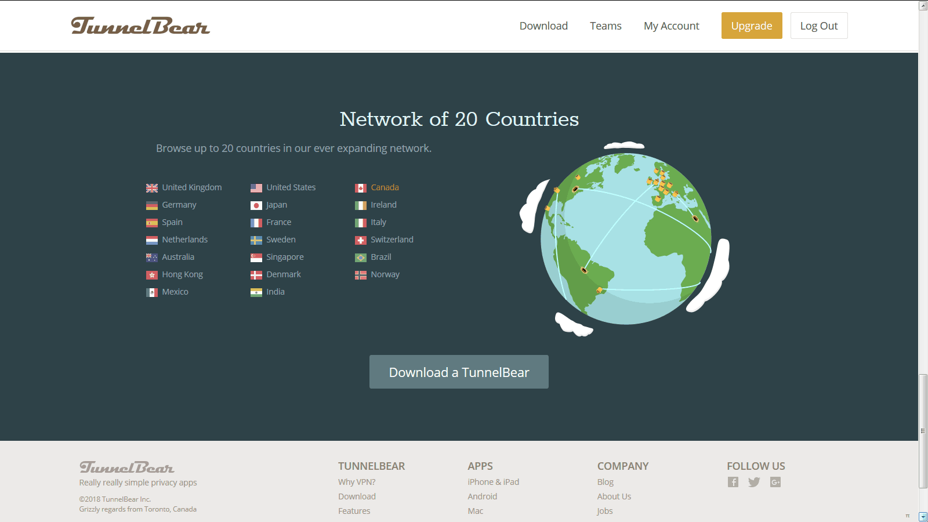Click the Germany country name
928x522 pixels.
pyautogui.click(x=179, y=205)
